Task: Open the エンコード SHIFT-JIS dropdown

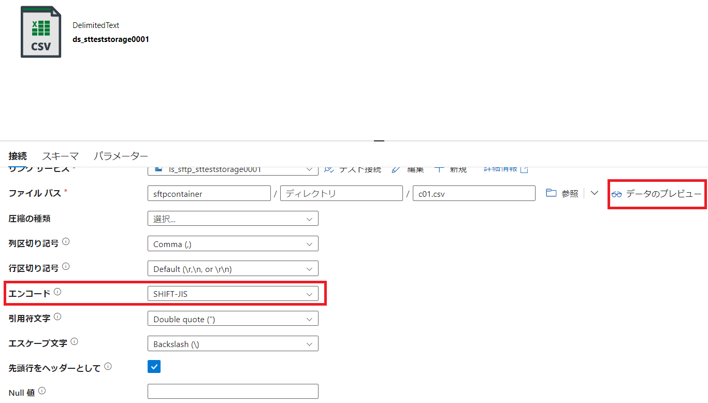Action: pyautogui.click(x=233, y=294)
